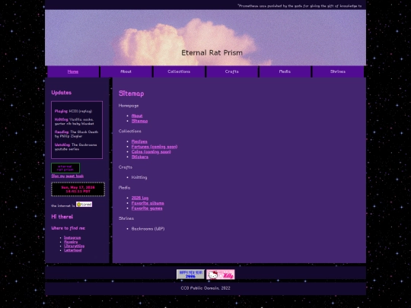Image resolution: width=411 pixels, height=308 pixels.
Task: Click the 'Playing:' update entry
Action: pyautogui.click(x=73, y=111)
